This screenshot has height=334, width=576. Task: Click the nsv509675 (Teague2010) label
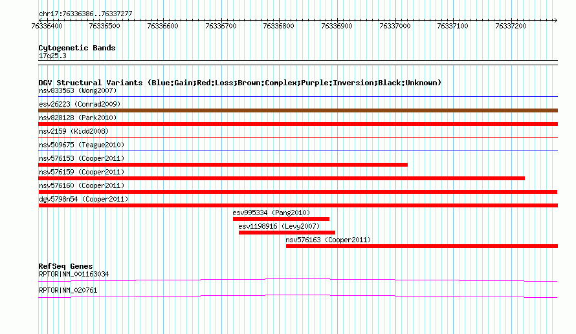coord(82,145)
